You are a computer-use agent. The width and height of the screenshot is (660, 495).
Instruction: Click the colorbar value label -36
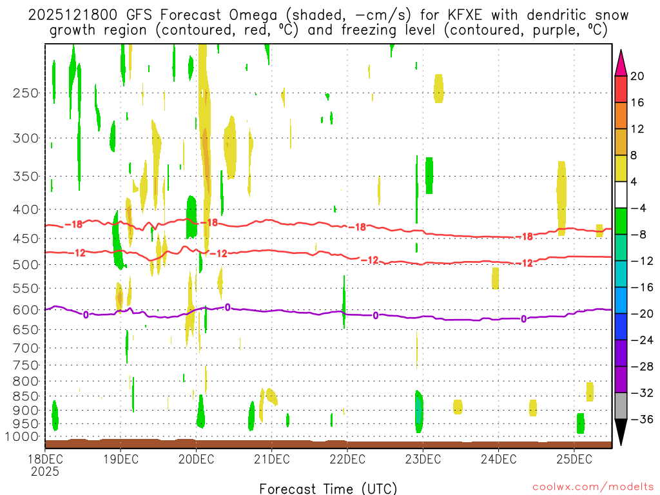point(642,419)
